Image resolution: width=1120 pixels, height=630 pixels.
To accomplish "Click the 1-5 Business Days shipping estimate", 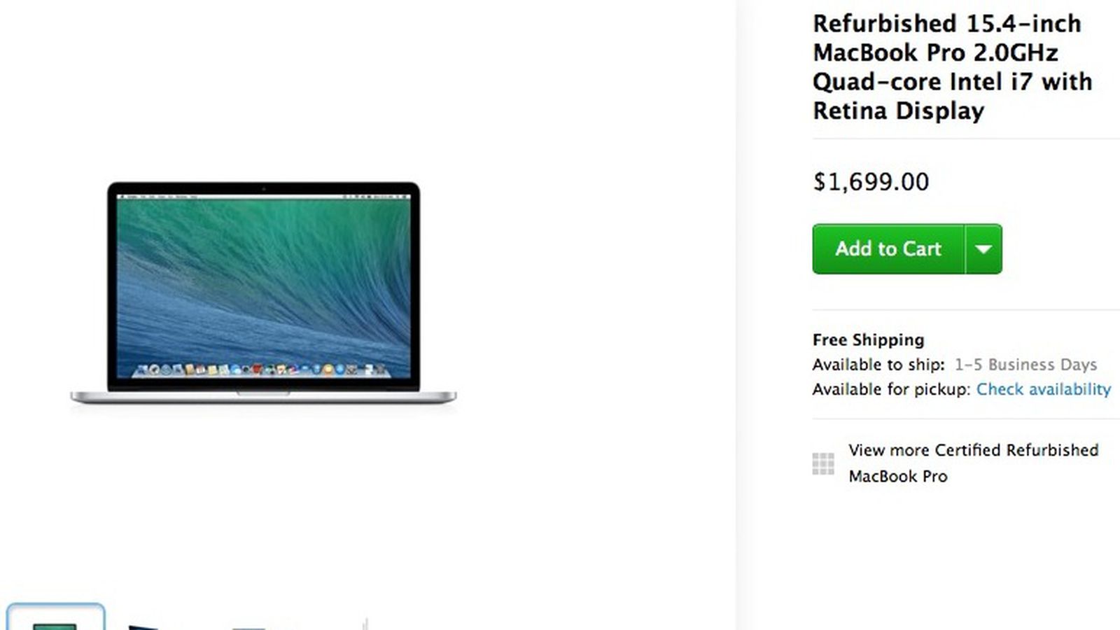I will click(x=1025, y=365).
